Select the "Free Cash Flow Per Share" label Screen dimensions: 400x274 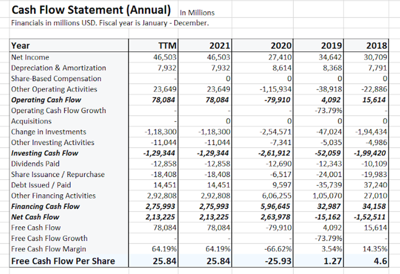click(x=63, y=261)
